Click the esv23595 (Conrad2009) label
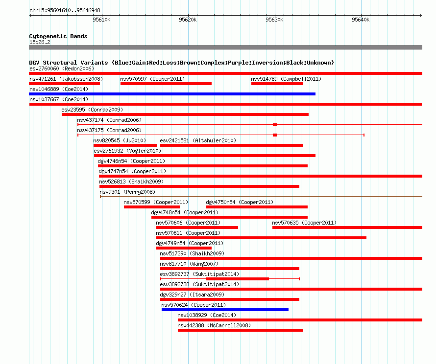This screenshot has height=364, width=436. coord(92,110)
